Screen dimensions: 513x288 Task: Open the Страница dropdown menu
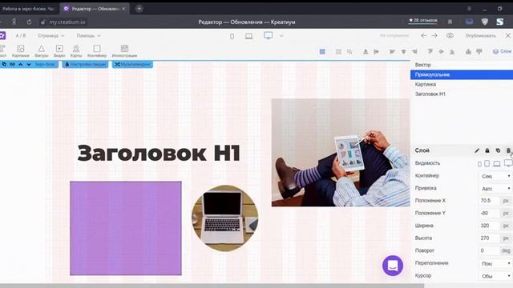tap(51, 35)
